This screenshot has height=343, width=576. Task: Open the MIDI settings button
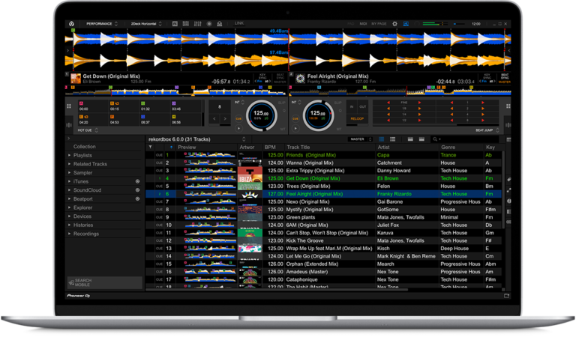point(363,24)
